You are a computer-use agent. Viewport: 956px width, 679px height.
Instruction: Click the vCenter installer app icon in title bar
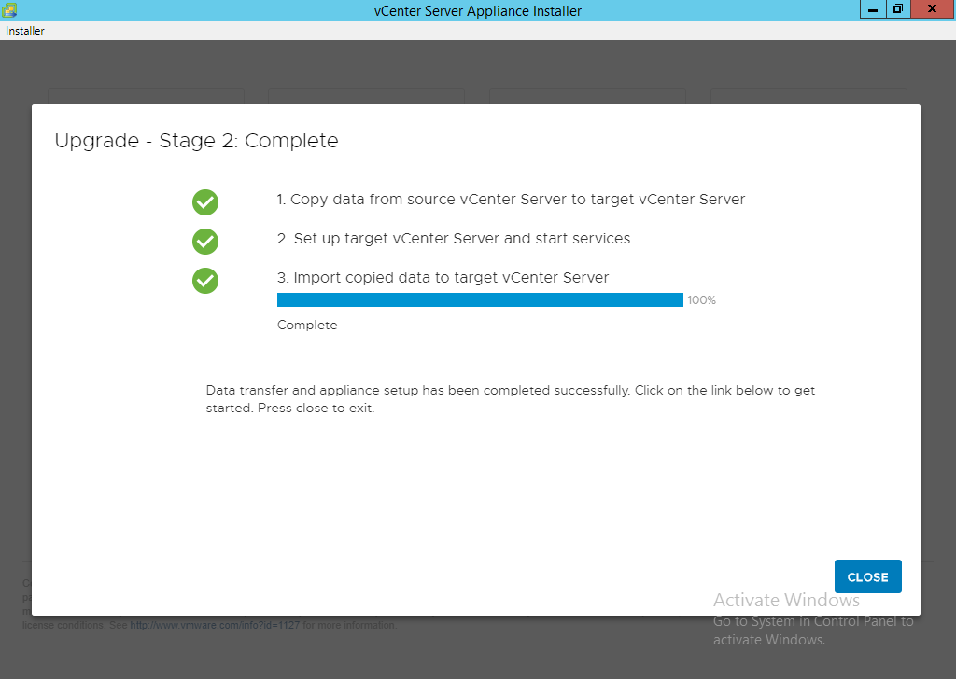click(x=9, y=10)
